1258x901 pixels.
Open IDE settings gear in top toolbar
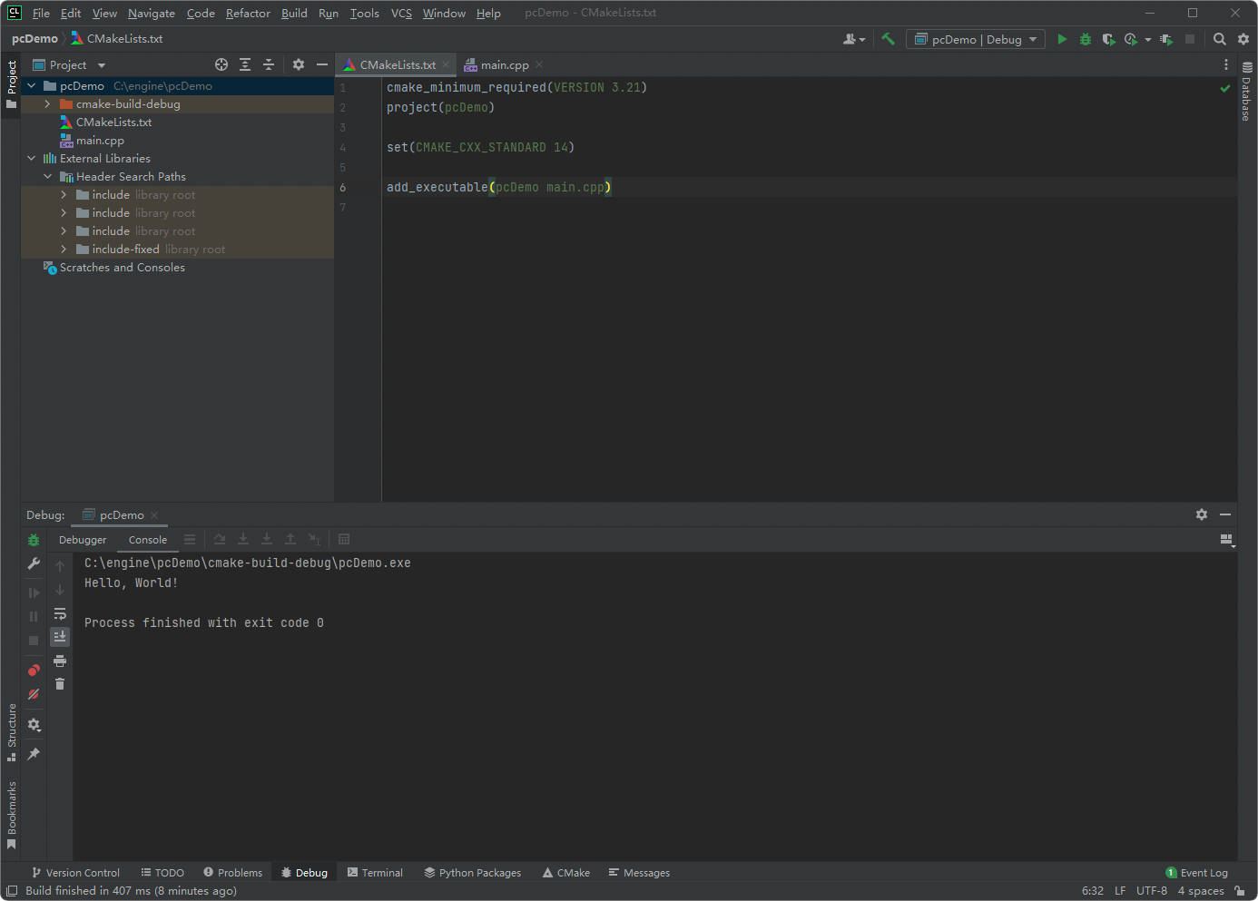[1243, 39]
